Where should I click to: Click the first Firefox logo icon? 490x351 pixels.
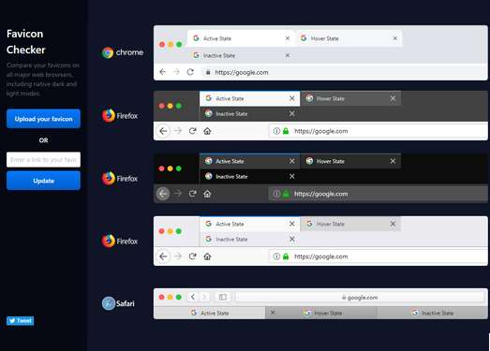click(x=109, y=115)
